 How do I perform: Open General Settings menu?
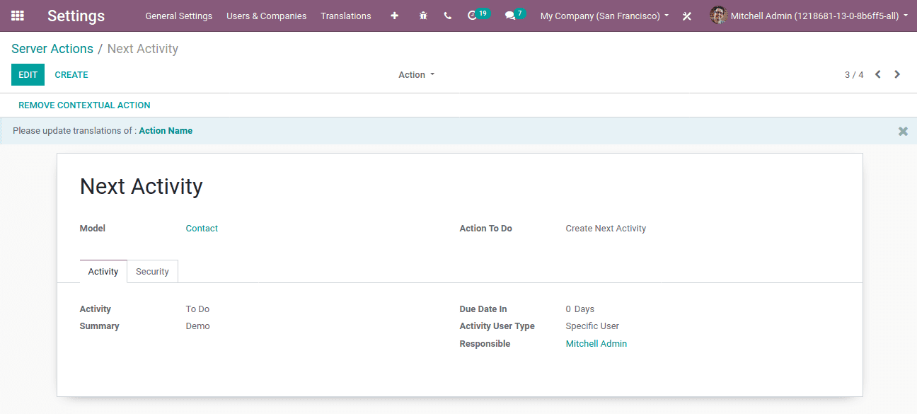click(x=178, y=16)
